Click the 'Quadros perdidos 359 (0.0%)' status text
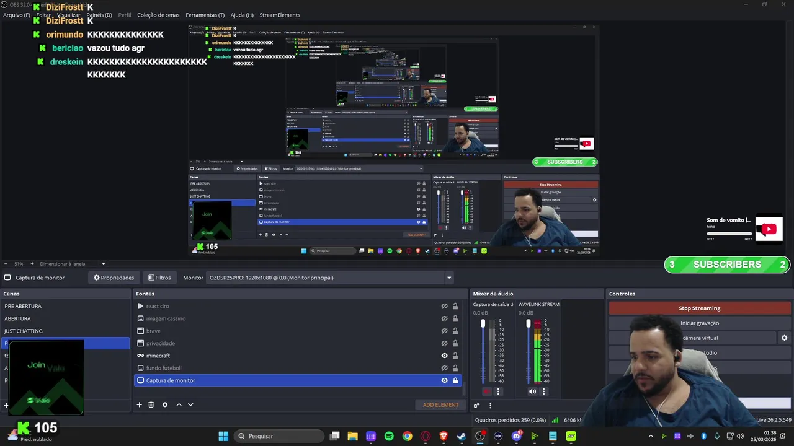 click(511, 420)
